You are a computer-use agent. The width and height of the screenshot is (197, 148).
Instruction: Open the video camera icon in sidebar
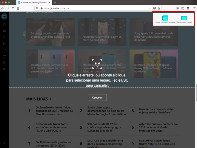pyautogui.click(x=4, y=31)
